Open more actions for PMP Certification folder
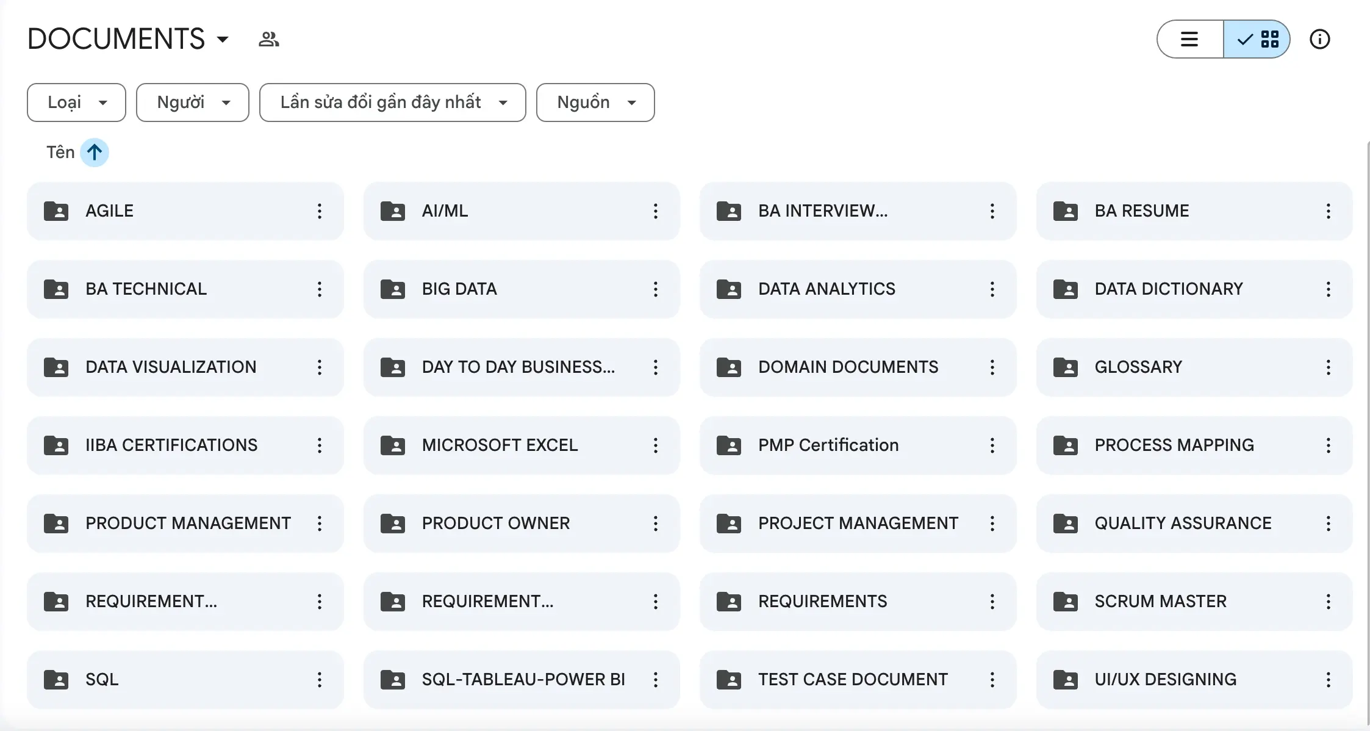This screenshot has height=731, width=1370. 992,445
